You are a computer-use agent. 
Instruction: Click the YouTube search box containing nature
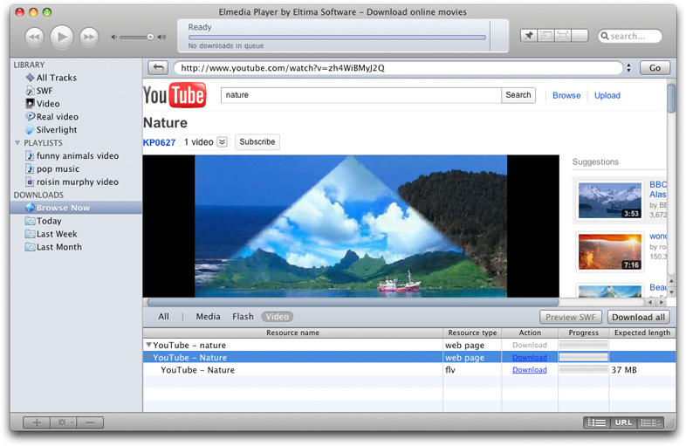tap(361, 95)
